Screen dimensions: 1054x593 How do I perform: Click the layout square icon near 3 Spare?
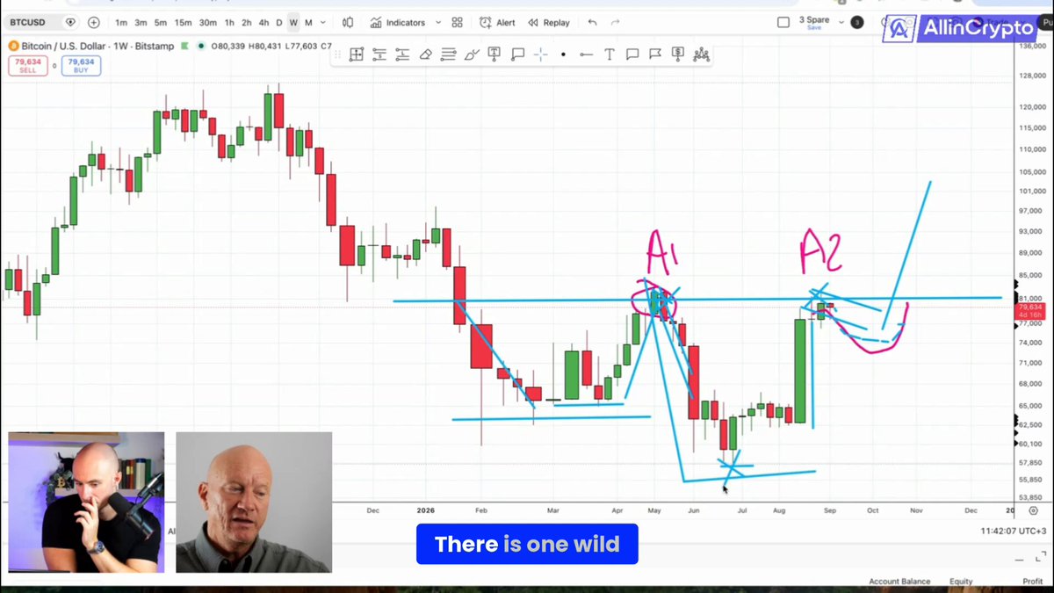pyautogui.click(x=783, y=23)
